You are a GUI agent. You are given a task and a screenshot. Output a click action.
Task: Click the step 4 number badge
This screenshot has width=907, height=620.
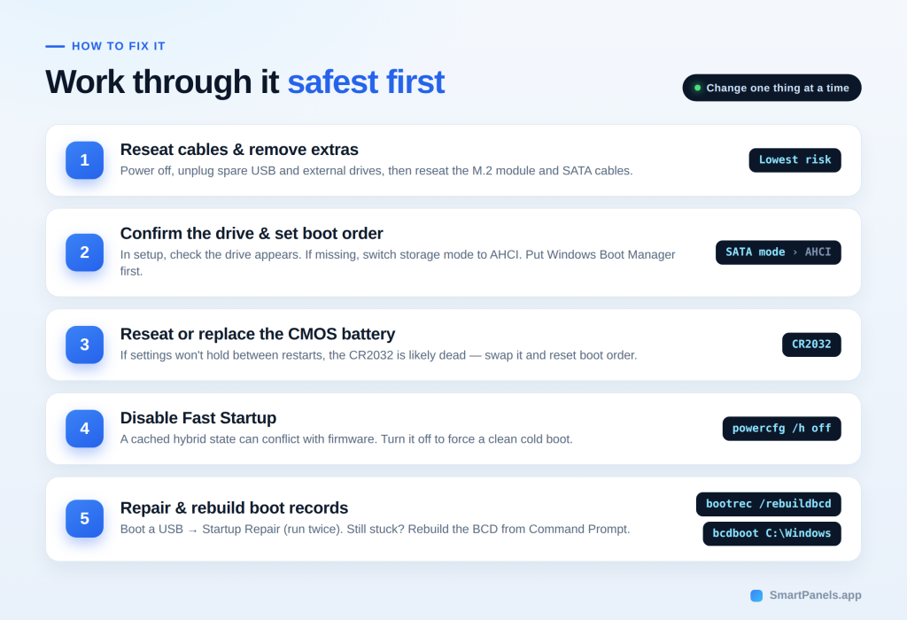tap(84, 429)
